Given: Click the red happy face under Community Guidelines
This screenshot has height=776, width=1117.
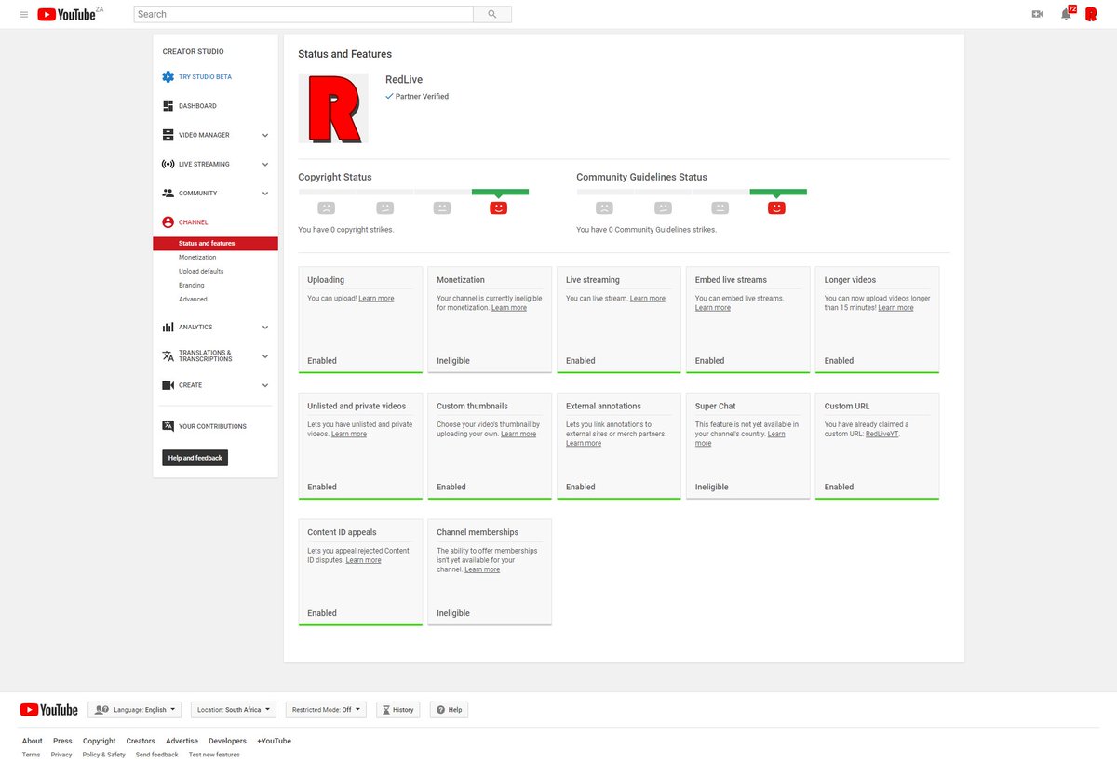Looking at the screenshot, I should click(x=777, y=208).
